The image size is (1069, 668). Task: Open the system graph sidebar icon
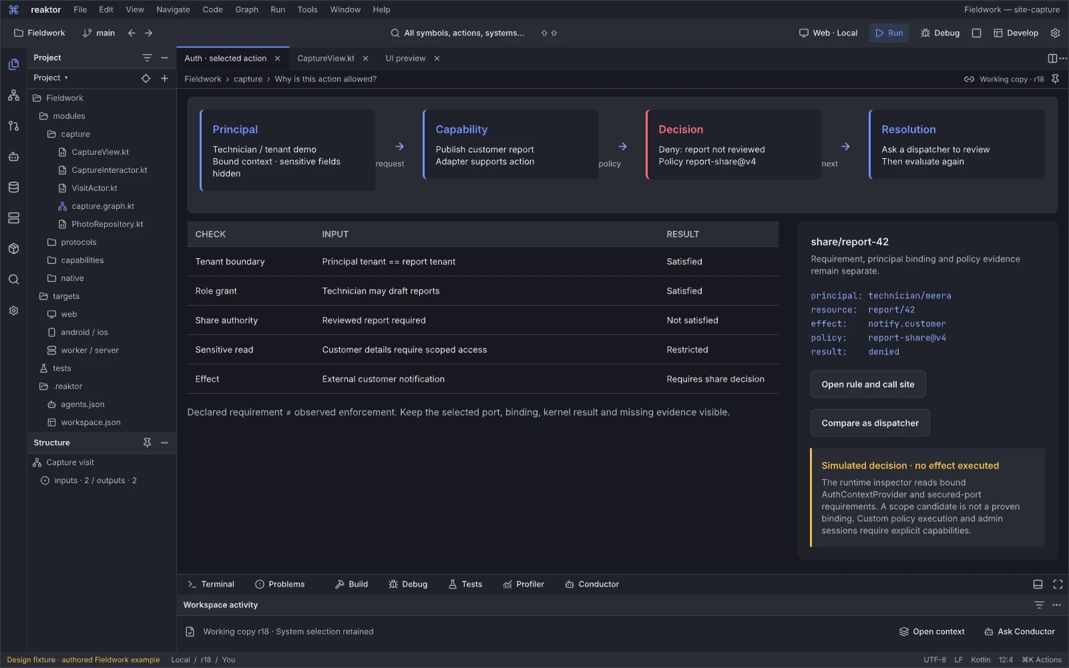coord(13,95)
